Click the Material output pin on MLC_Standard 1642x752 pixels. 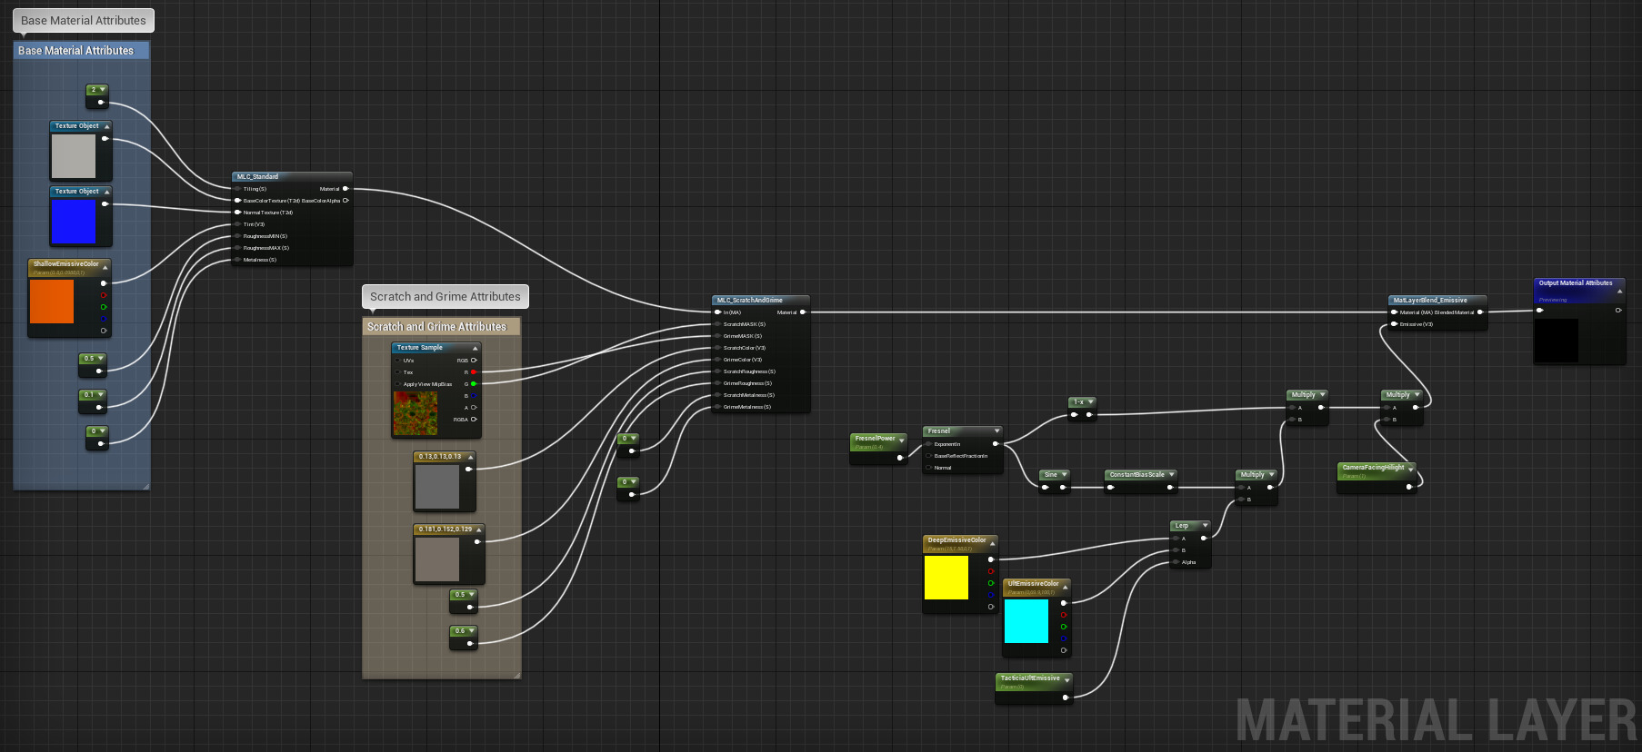tap(345, 189)
